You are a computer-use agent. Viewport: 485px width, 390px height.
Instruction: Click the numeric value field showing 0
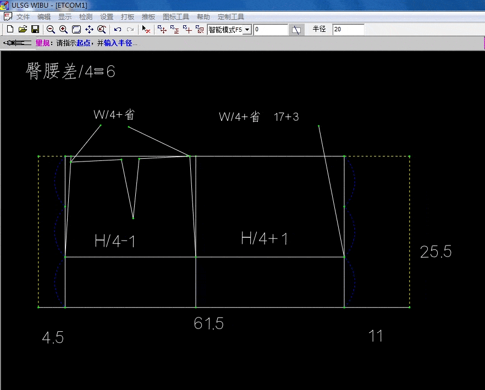271,30
